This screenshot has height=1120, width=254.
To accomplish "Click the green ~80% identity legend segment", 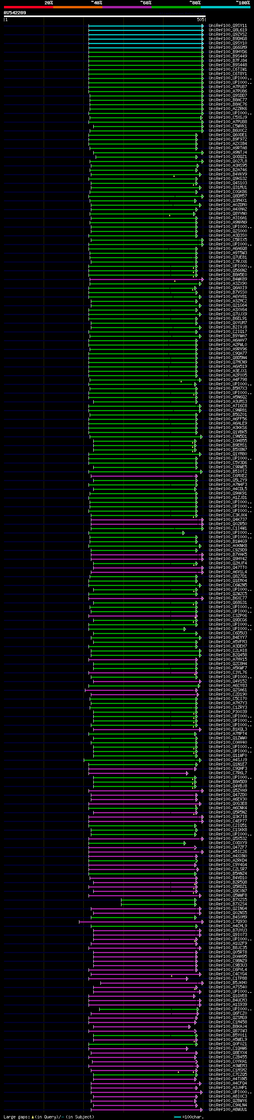I will tap(176, 8).
